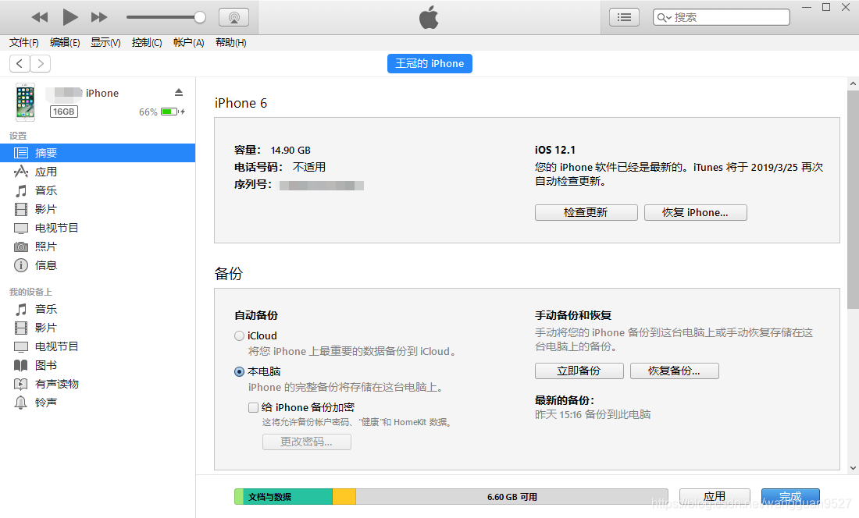
Task: Click 昨天 15:16 备份到此电脑 text
Action: pos(593,414)
